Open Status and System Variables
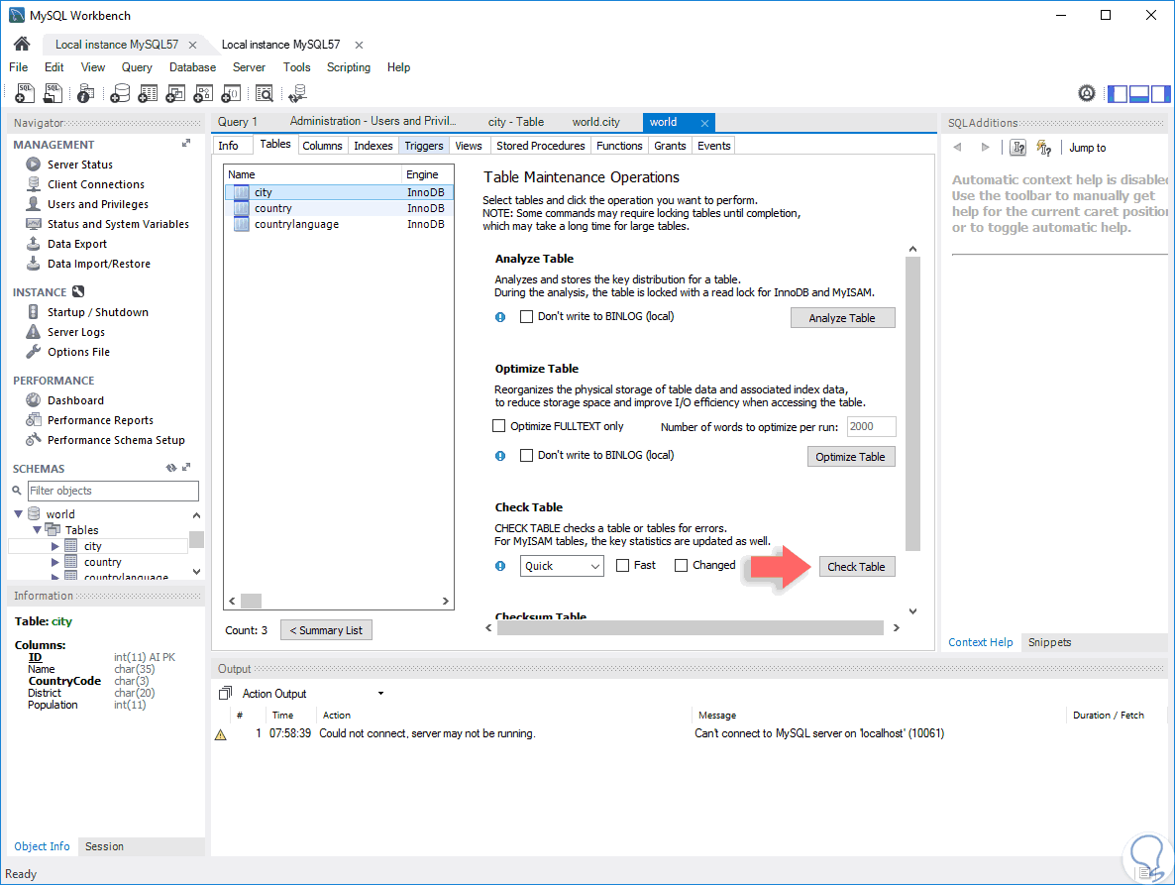1175x885 pixels. pyautogui.click(x=118, y=224)
